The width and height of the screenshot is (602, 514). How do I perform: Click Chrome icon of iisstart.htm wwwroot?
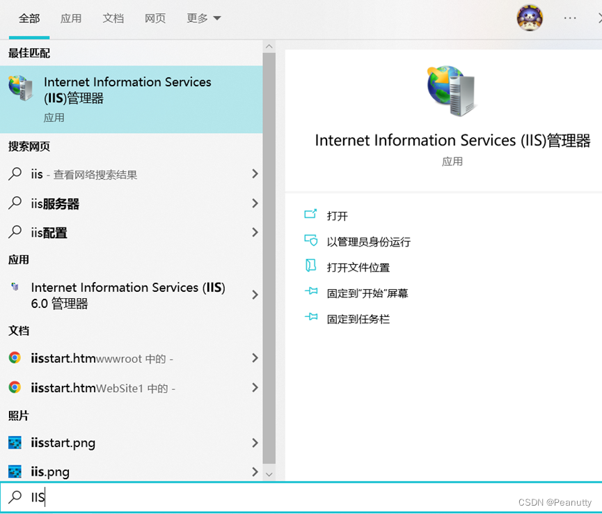pos(15,358)
